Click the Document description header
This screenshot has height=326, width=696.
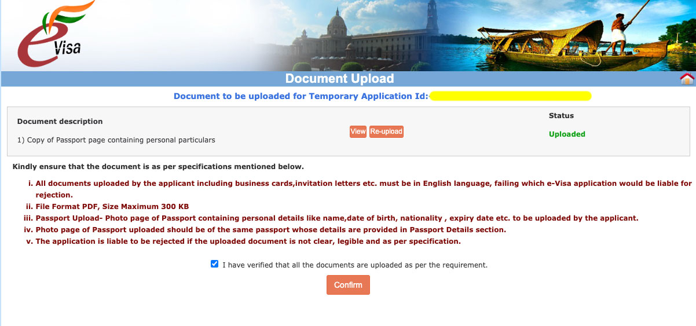60,122
